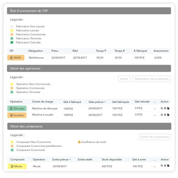Click the Gantt button

click(124, 79)
